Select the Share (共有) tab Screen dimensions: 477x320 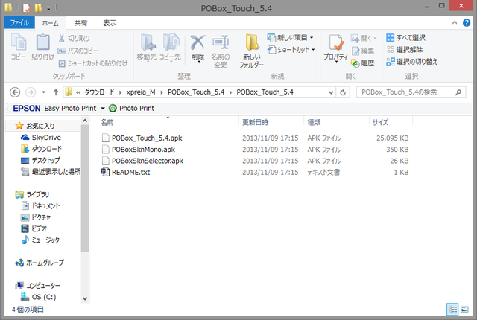coord(81,23)
